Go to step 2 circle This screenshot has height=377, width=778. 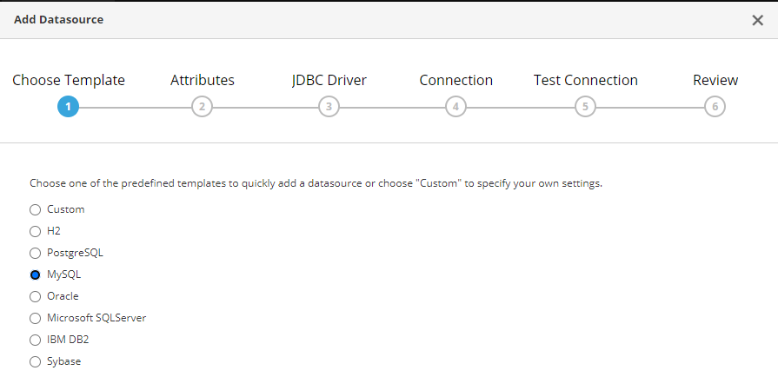click(202, 107)
